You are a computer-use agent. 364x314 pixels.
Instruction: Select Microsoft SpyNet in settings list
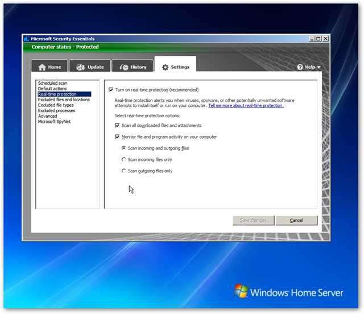(54, 122)
